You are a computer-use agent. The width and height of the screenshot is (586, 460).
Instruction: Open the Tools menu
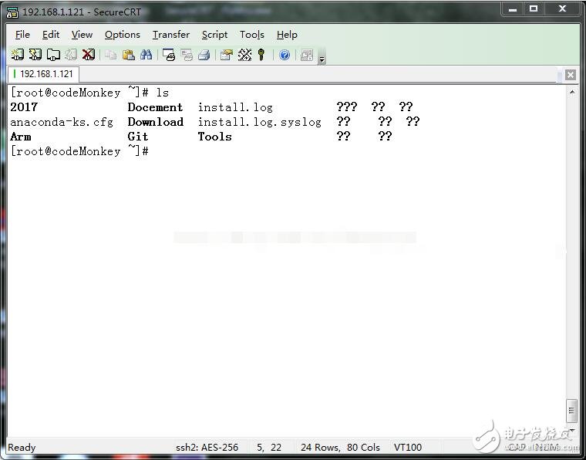[x=251, y=35]
